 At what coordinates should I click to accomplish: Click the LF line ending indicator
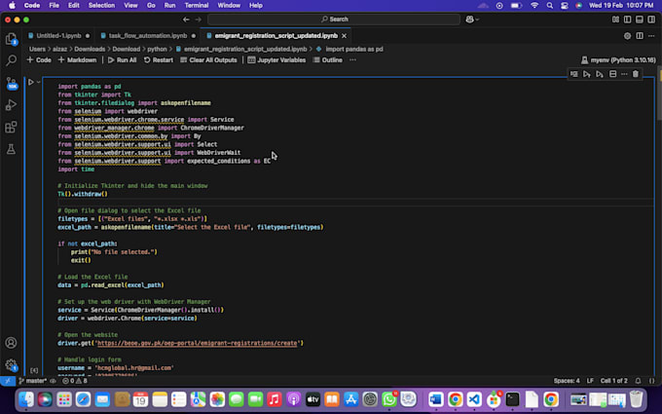pos(590,381)
